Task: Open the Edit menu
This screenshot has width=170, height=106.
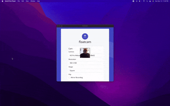Action: coord(23,1)
